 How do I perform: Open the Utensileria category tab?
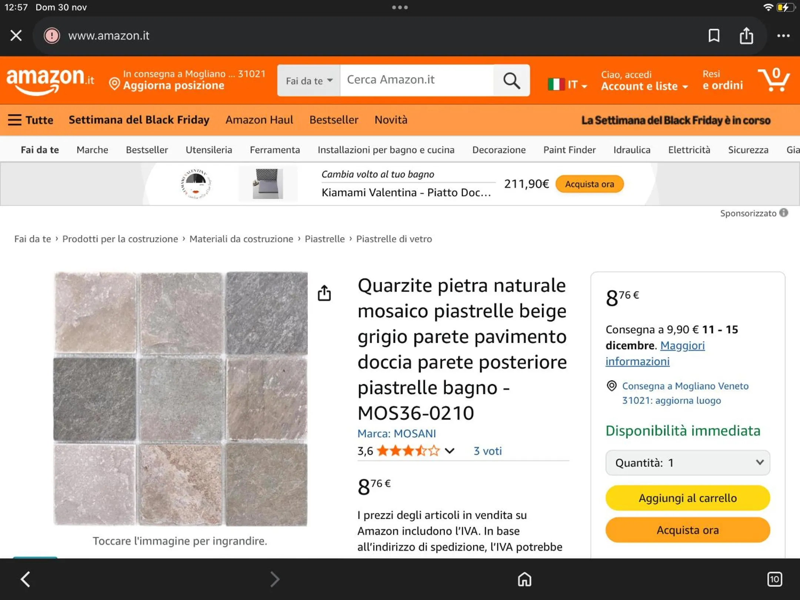209,150
